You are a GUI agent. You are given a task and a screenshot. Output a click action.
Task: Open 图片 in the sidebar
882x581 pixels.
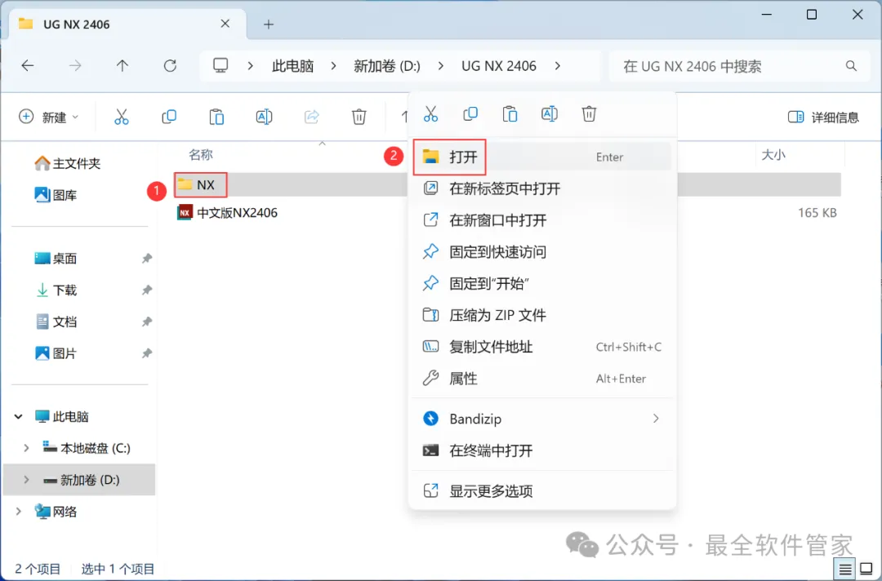point(56,353)
